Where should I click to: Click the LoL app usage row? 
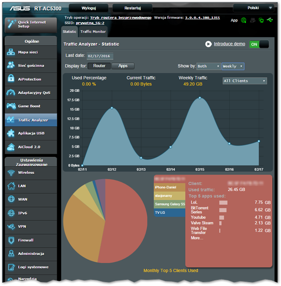tap(231, 203)
